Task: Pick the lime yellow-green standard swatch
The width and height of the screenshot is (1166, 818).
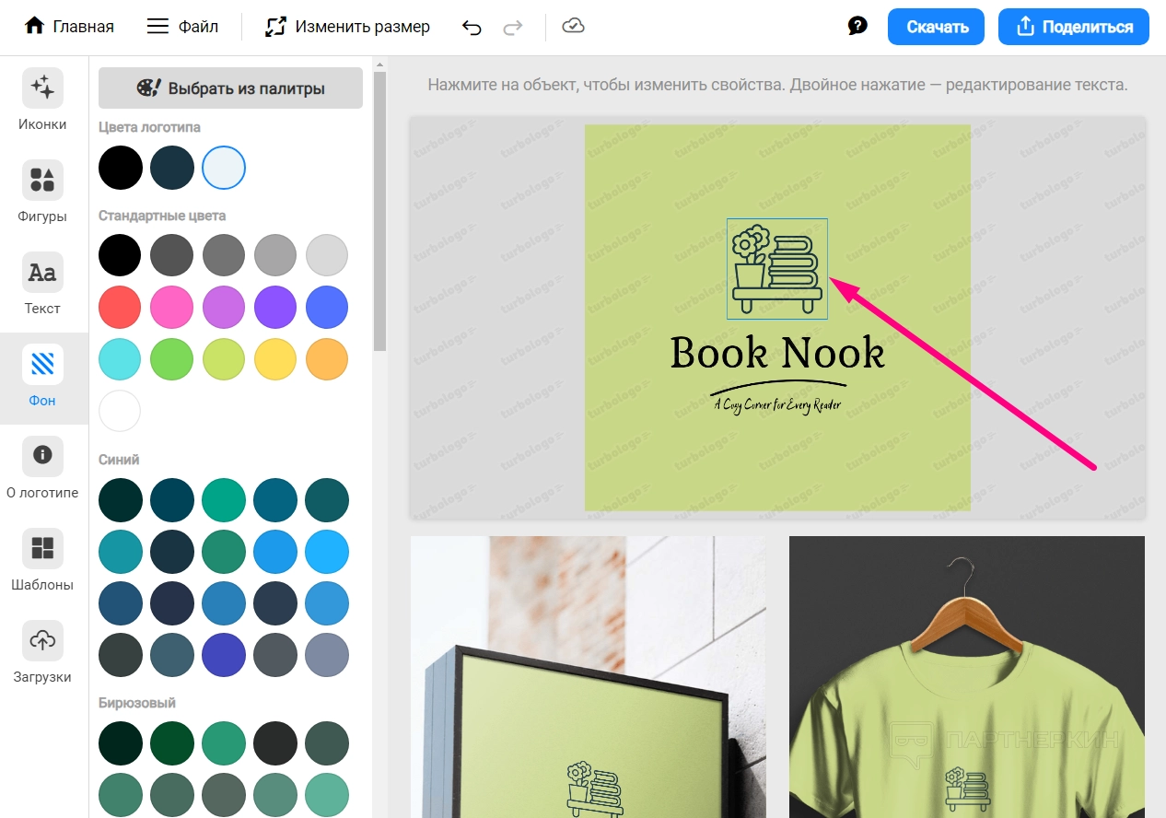Action: pyautogui.click(x=224, y=359)
